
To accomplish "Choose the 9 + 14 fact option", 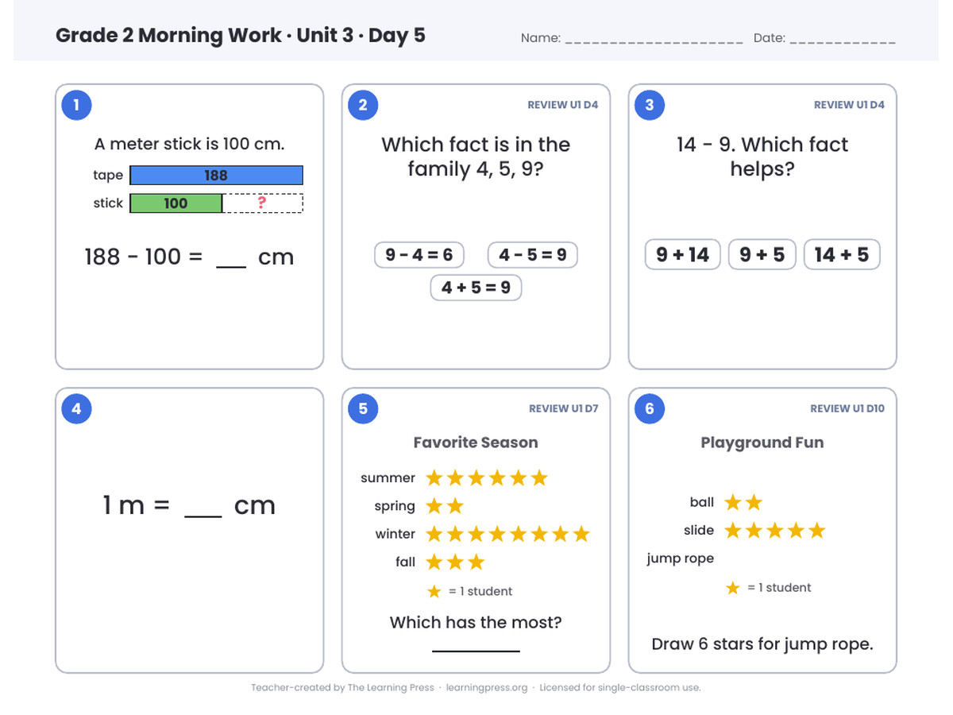I will pyautogui.click(x=682, y=255).
